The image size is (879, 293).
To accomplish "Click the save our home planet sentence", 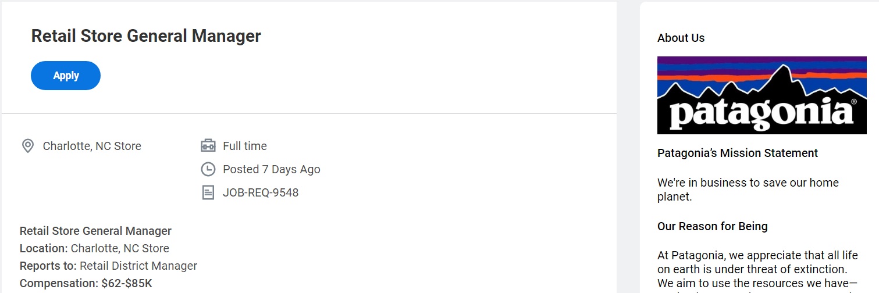I will pos(748,190).
